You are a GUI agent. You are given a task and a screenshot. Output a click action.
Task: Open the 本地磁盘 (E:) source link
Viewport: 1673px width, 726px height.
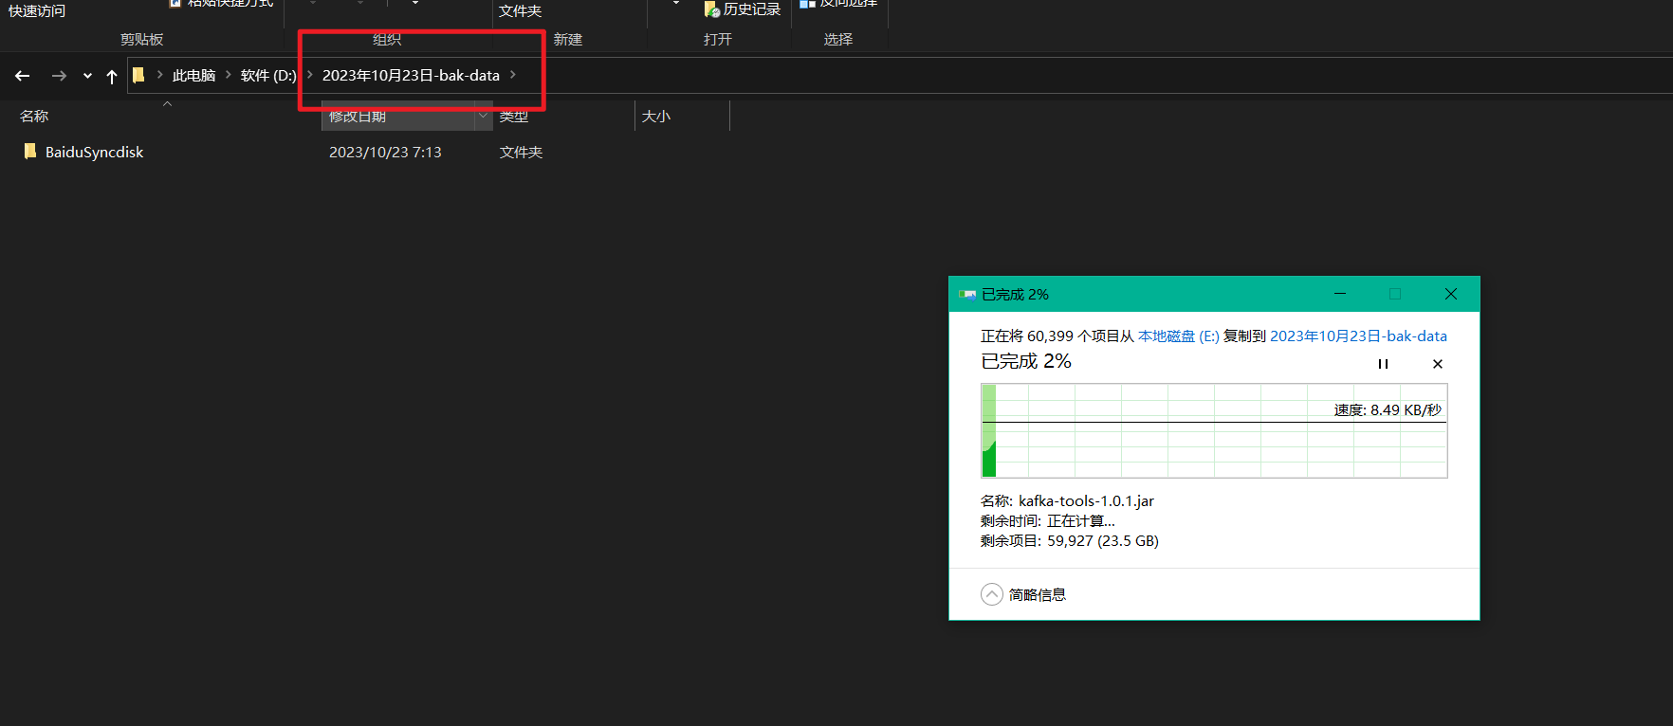1179,336
